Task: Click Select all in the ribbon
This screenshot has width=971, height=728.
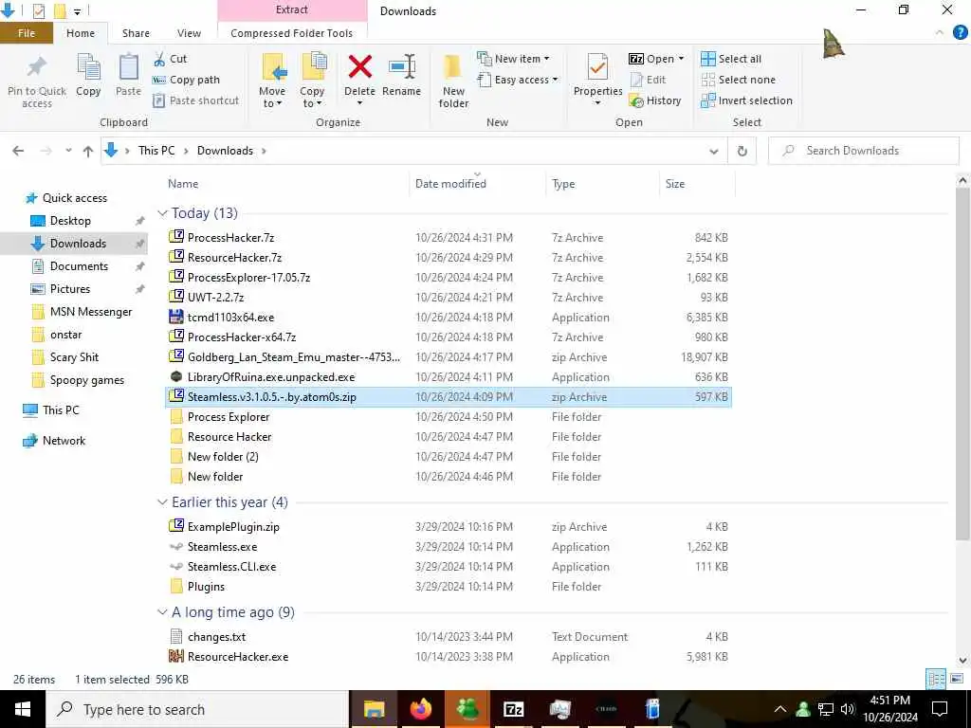Action: [x=731, y=59]
